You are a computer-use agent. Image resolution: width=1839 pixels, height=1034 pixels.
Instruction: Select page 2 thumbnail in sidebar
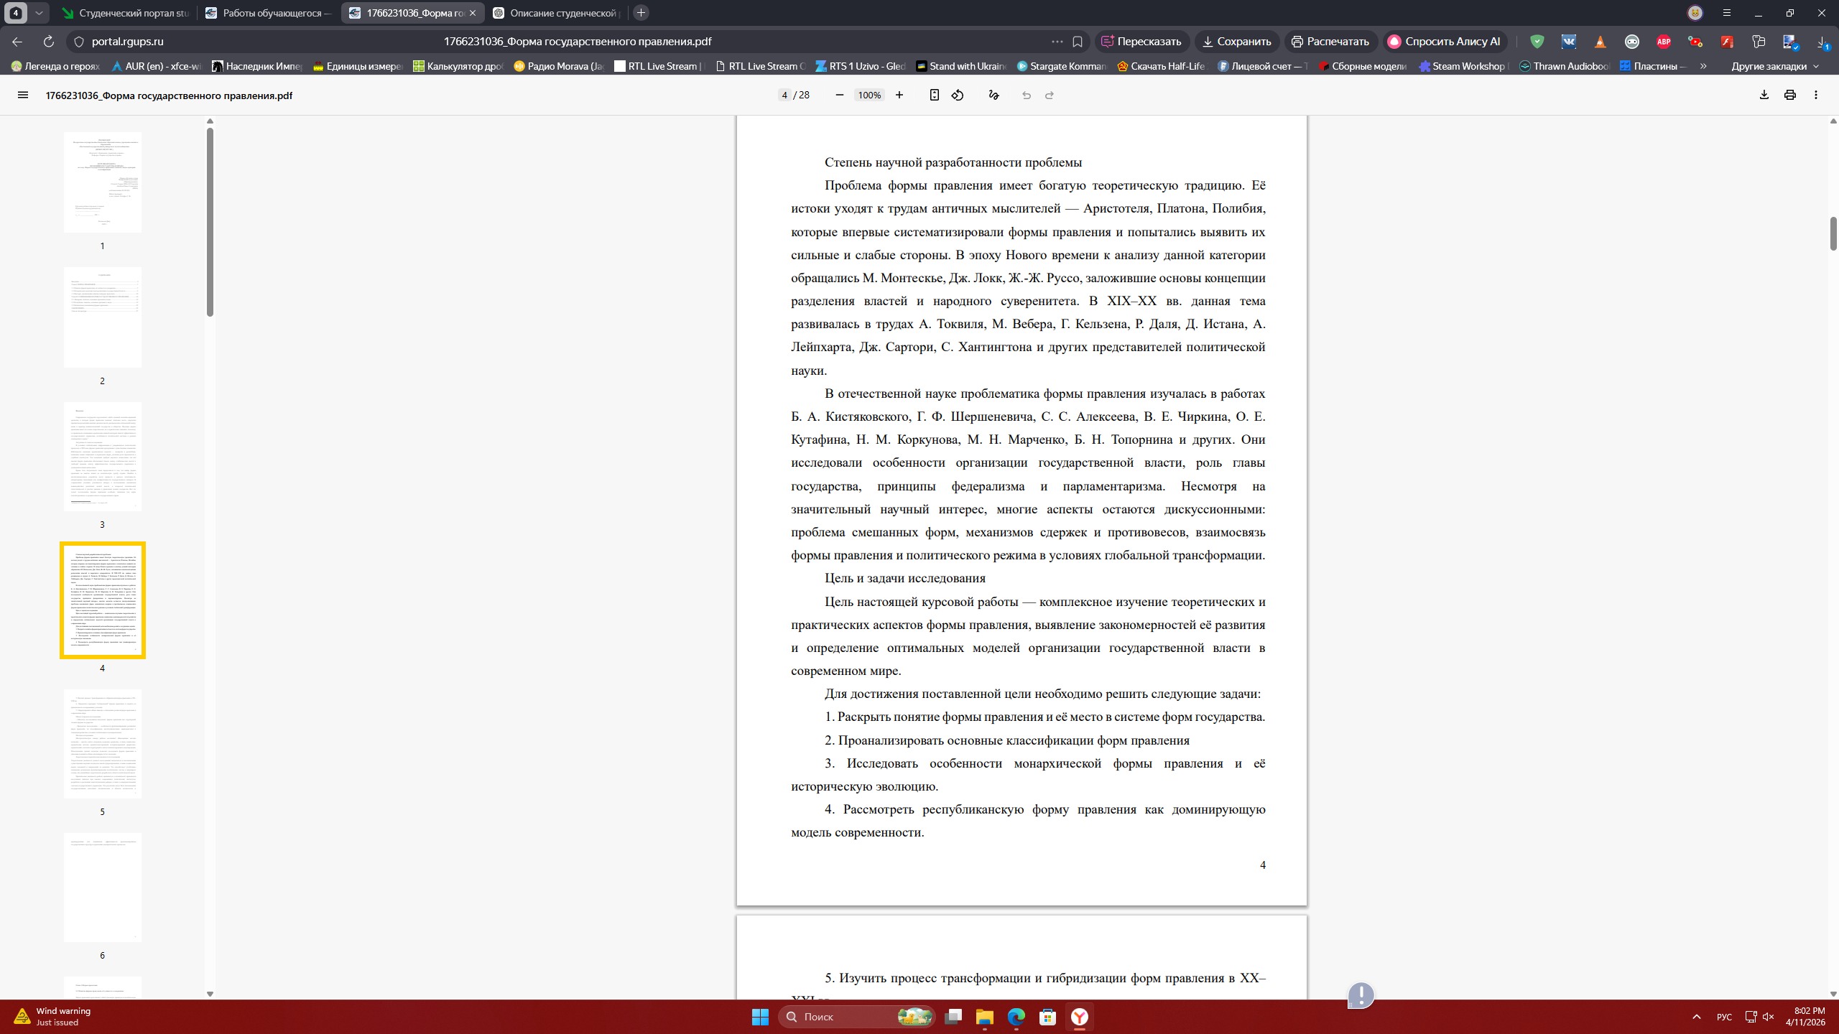click(102, 317)
